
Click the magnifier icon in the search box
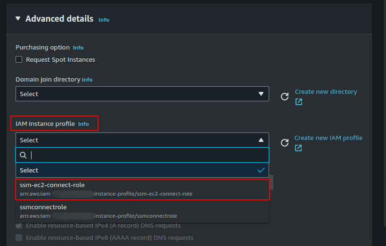coord(23,155)
